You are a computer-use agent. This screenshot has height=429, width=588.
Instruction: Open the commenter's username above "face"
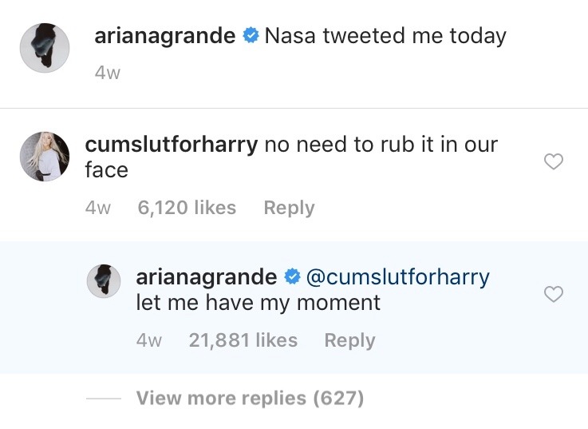tap(170, 145)
